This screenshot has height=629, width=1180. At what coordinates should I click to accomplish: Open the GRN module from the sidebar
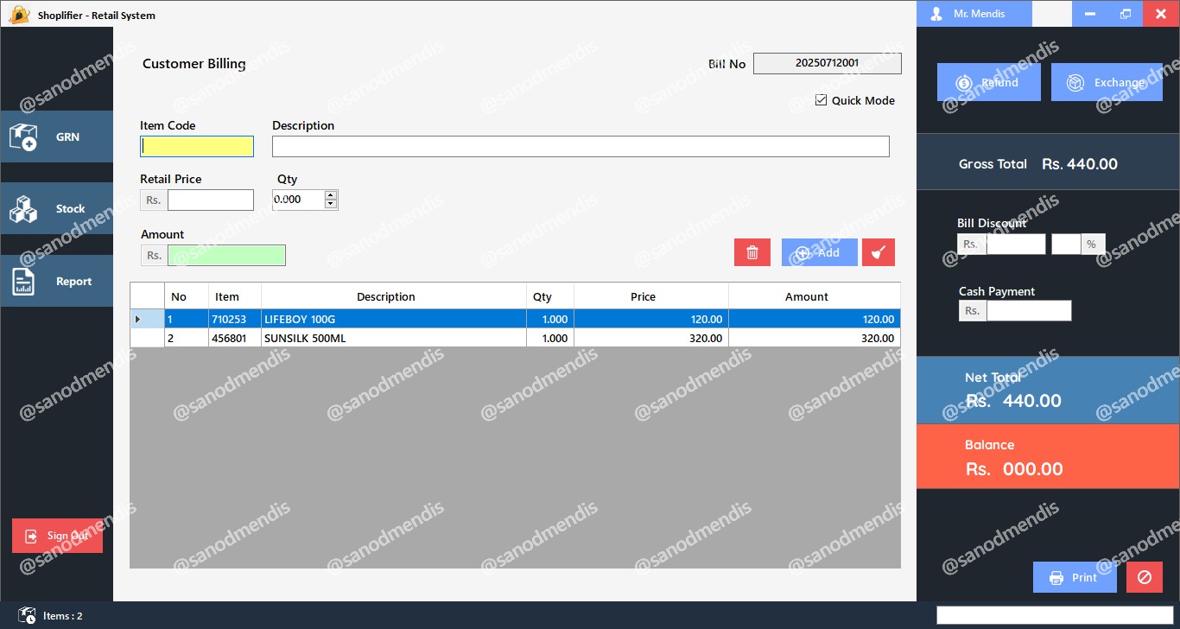57,137
